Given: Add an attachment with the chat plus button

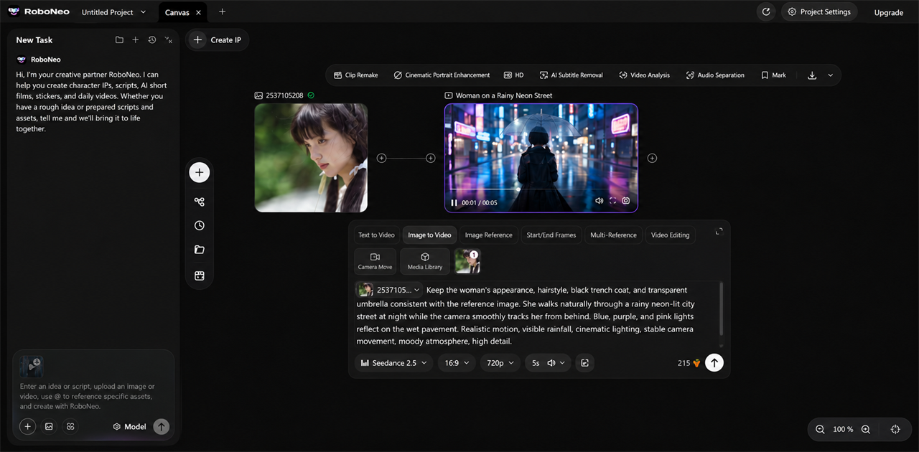Looking at the screenshot, I should click(27, 426).
